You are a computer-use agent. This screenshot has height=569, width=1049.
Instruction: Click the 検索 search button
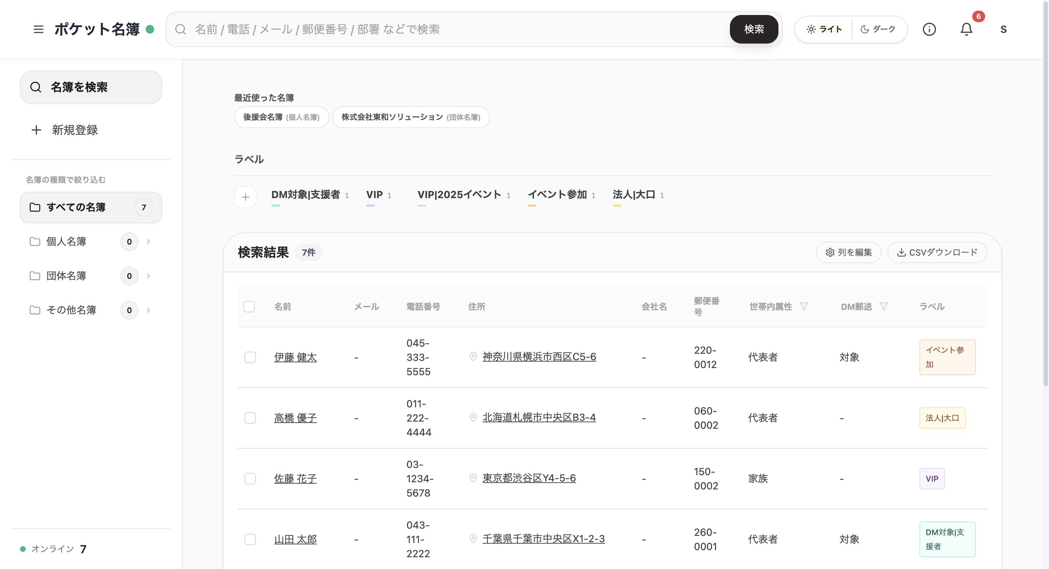click(754, 29)
